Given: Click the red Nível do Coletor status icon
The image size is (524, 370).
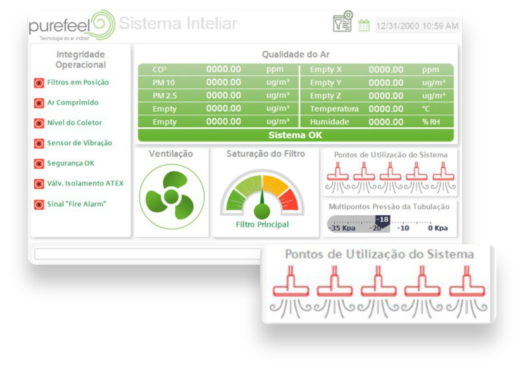Looking at the screenshot, I should (x=39, y=123).
